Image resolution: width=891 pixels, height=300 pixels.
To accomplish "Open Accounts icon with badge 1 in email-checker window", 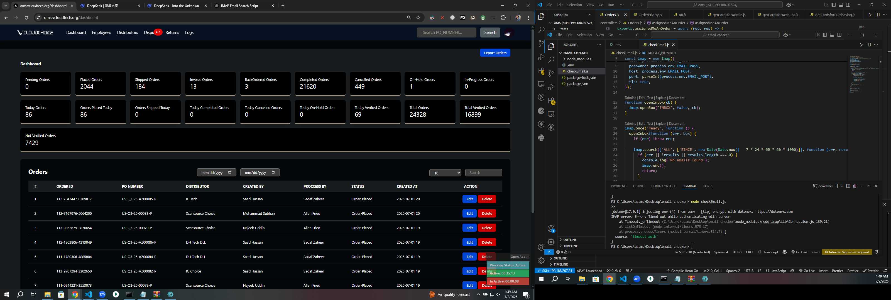I will [551, 229].
